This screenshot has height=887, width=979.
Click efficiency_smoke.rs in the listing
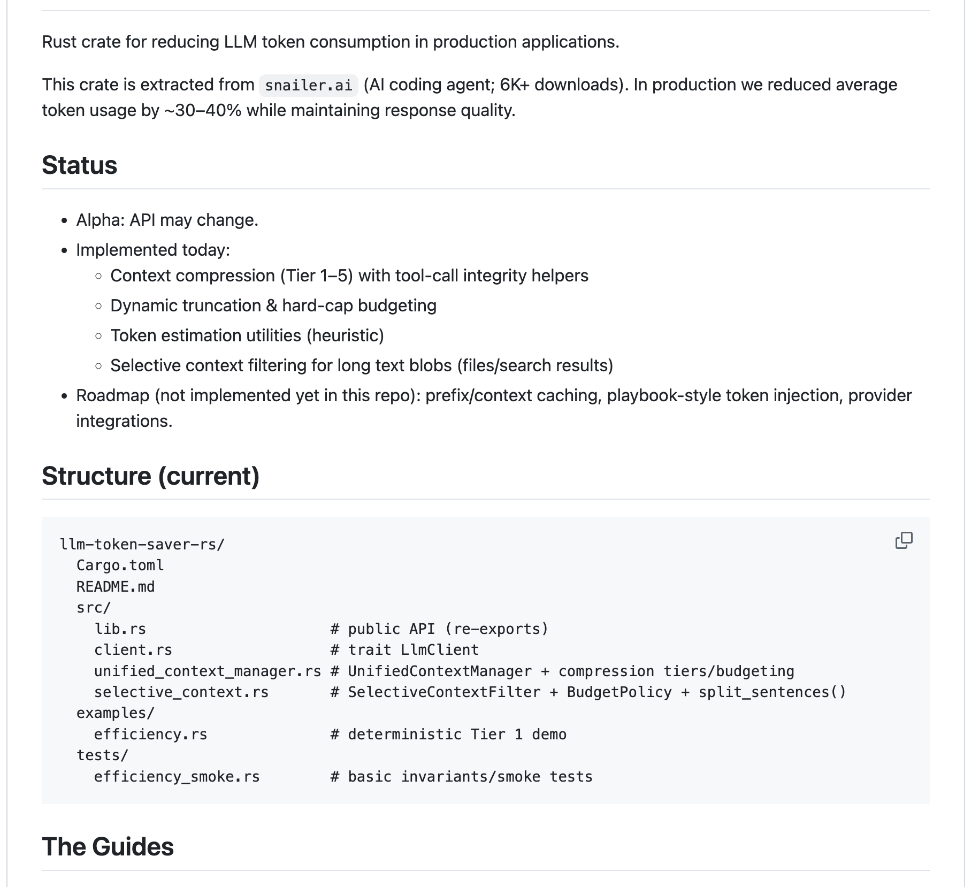click(x=177, y=777)
